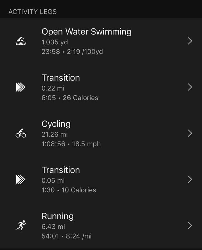Tap the swimmer icon for Open Water Swimming
The width and height of the screenshot is (202, 250).
pos(21,41)
